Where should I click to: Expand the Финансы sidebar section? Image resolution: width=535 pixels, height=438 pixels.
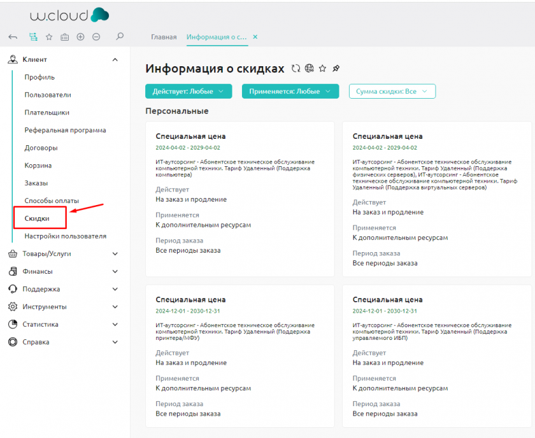(x=115, y=271)
